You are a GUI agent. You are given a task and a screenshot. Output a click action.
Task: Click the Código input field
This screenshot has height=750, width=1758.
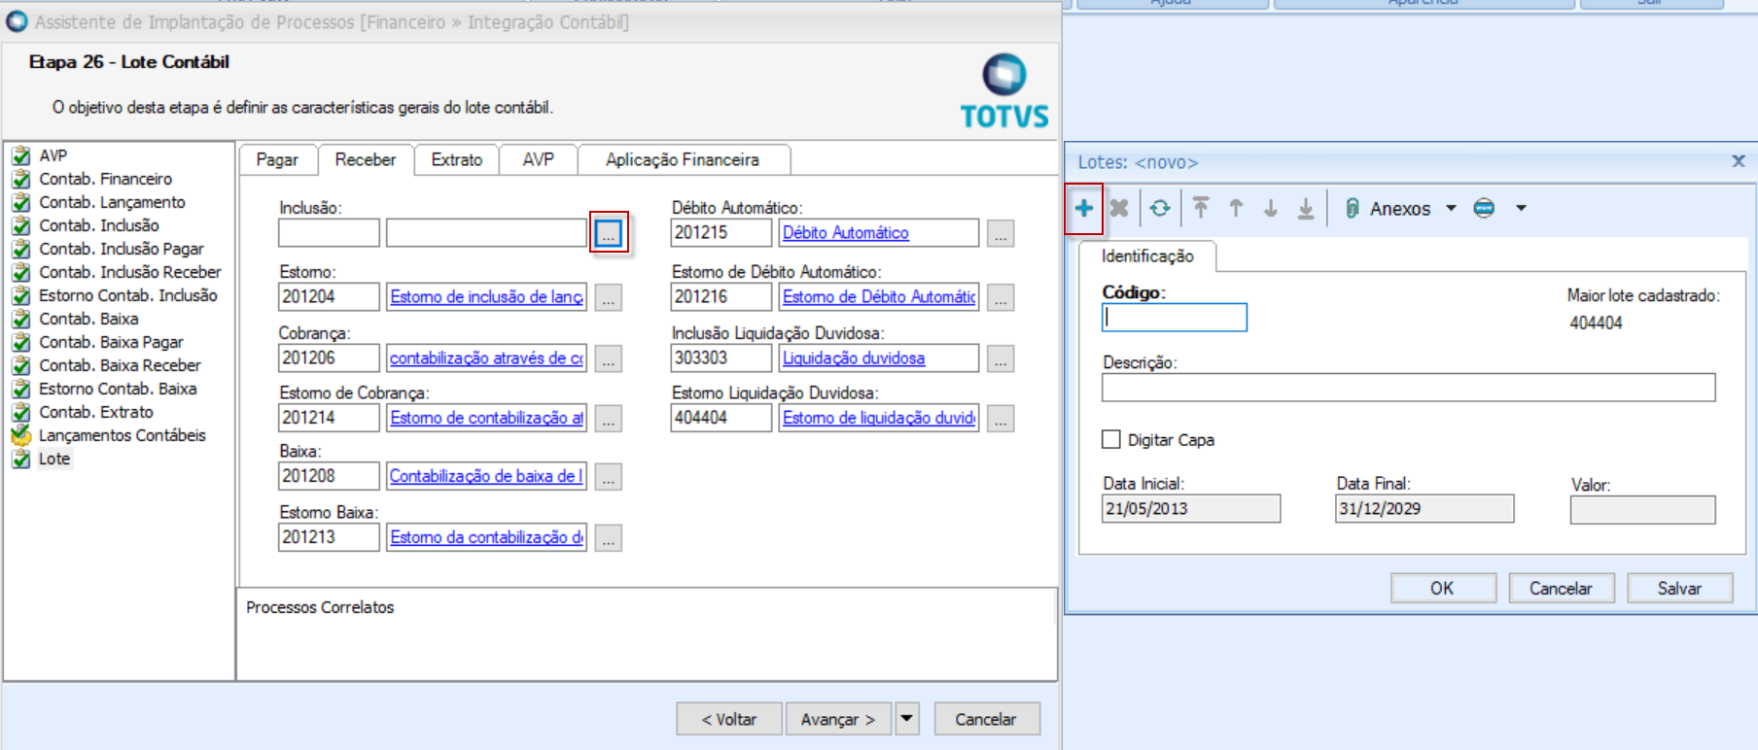1175,318
